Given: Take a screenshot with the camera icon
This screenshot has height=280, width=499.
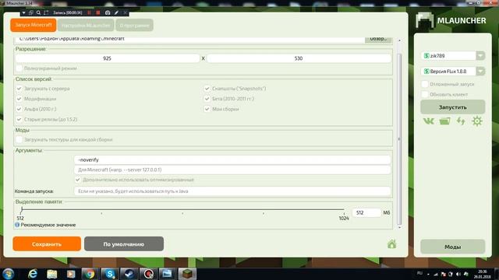Looking at the screenshot, I should pos(108,12).
